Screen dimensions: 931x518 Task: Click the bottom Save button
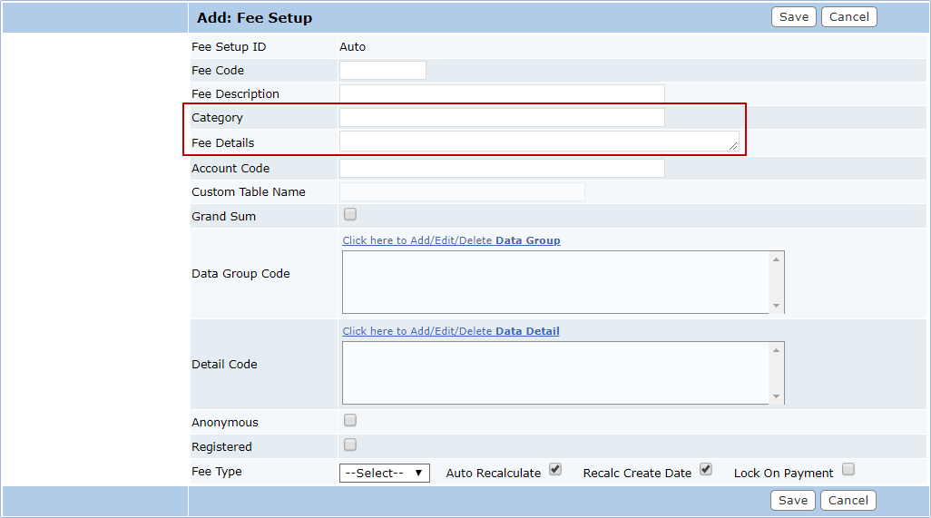click(x=792, y=501)
